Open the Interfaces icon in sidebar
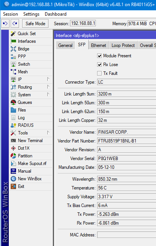Screen dimensions: 156x246 [x=13, y=41]
